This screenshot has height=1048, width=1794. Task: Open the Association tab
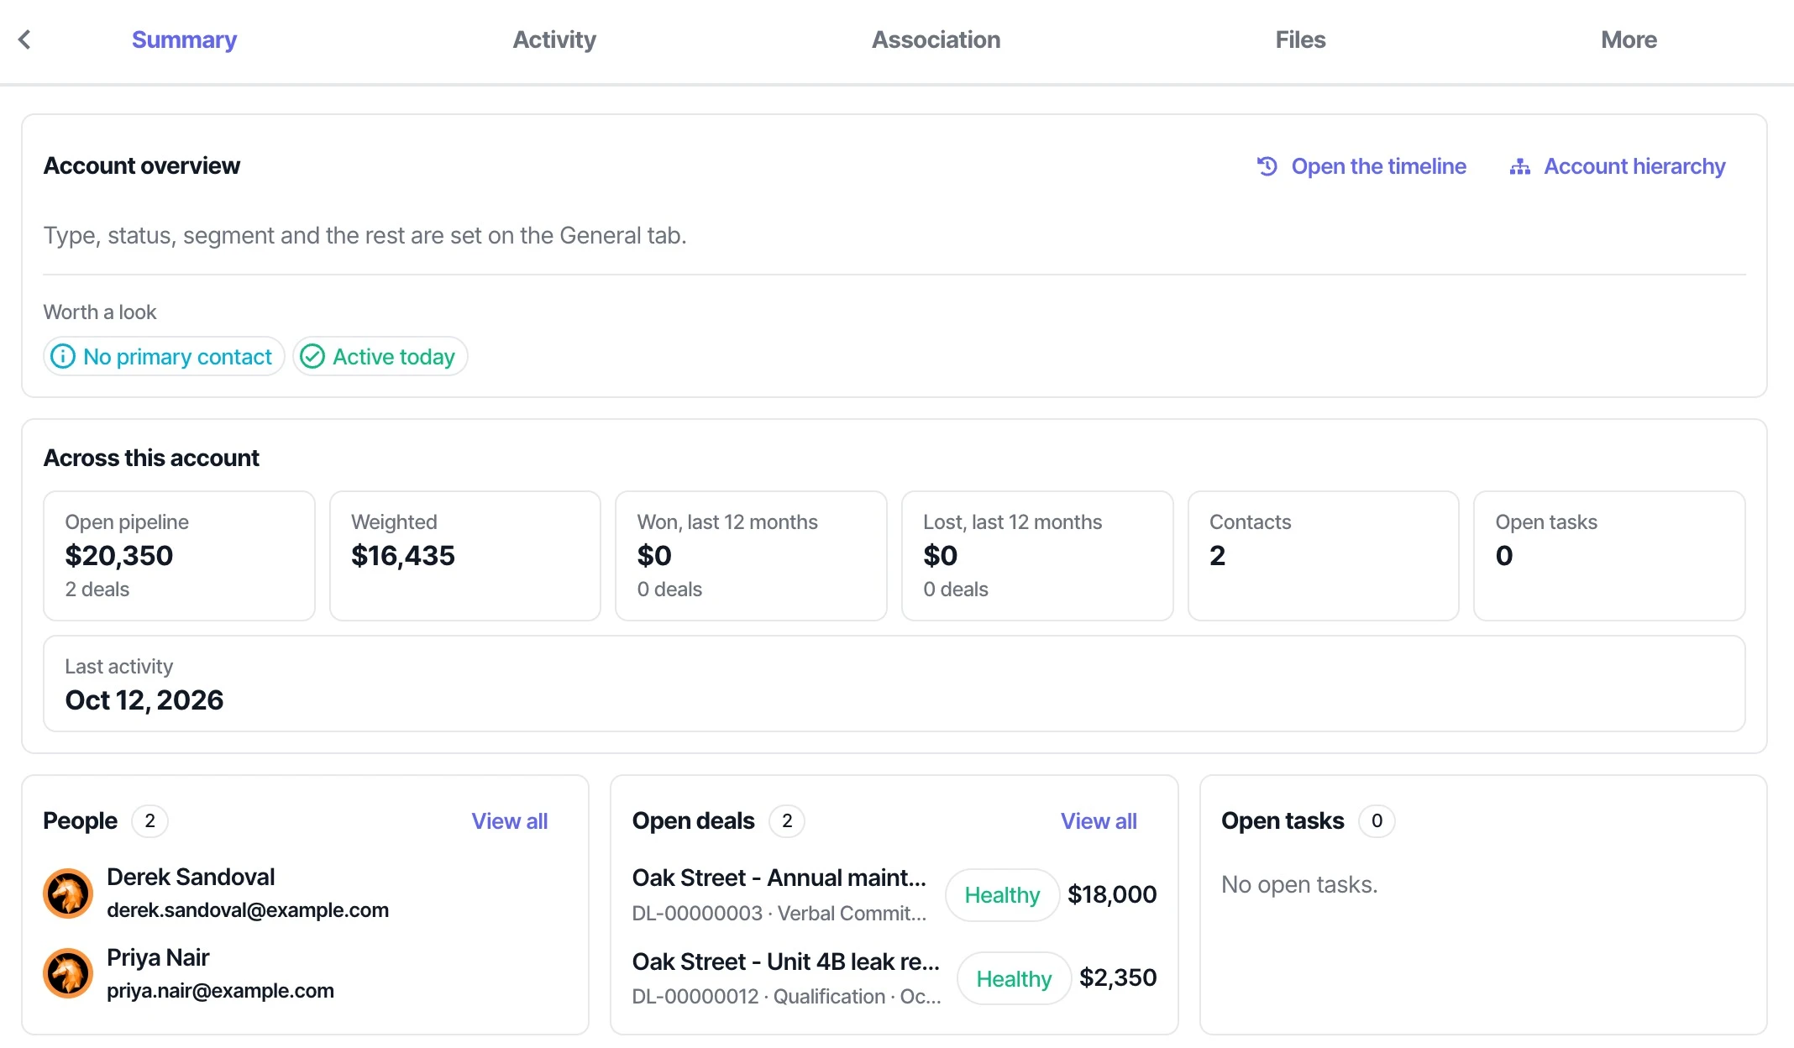936,39
